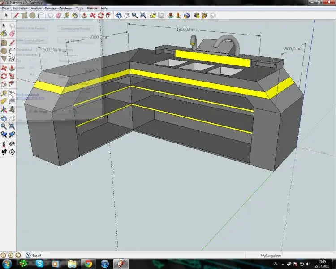Expand the Zeichnen menu
The image size is (336, 269).
pyautogui.click(x=65, y=8)
